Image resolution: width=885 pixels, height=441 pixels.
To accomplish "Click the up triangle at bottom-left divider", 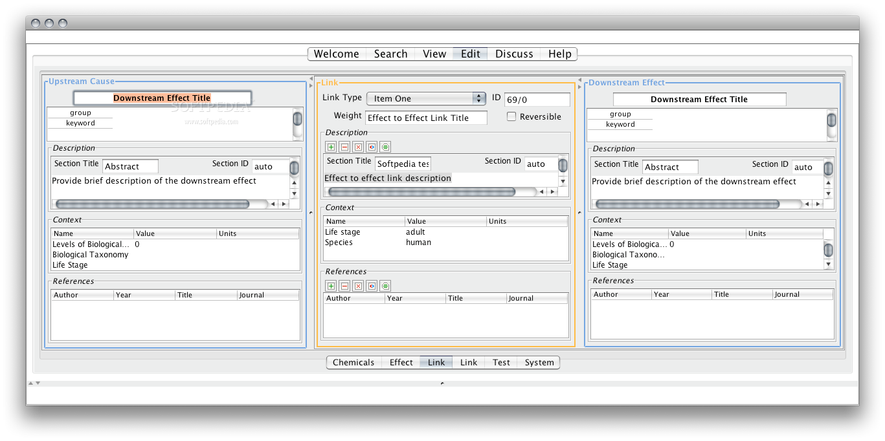I will click(x=30, y=383).
